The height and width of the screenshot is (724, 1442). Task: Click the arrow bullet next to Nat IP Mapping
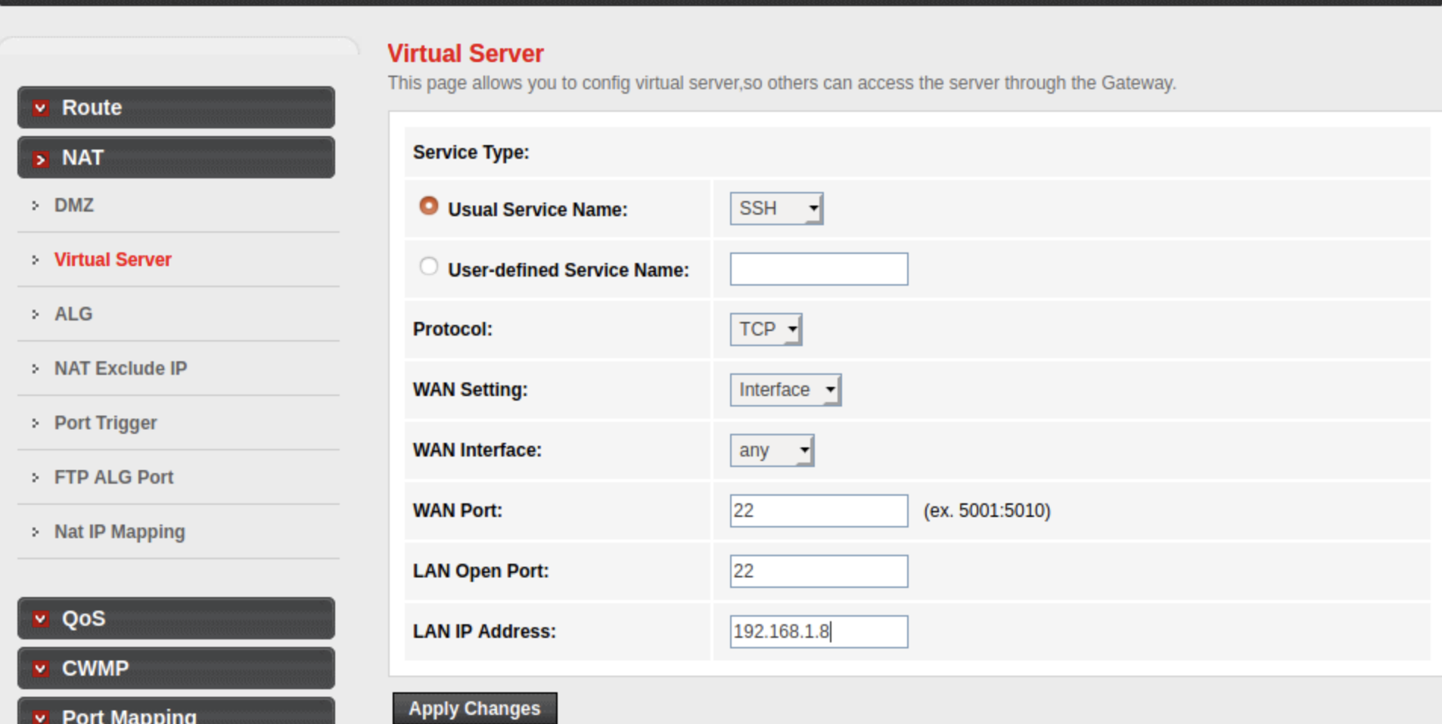tap(36, 532)
